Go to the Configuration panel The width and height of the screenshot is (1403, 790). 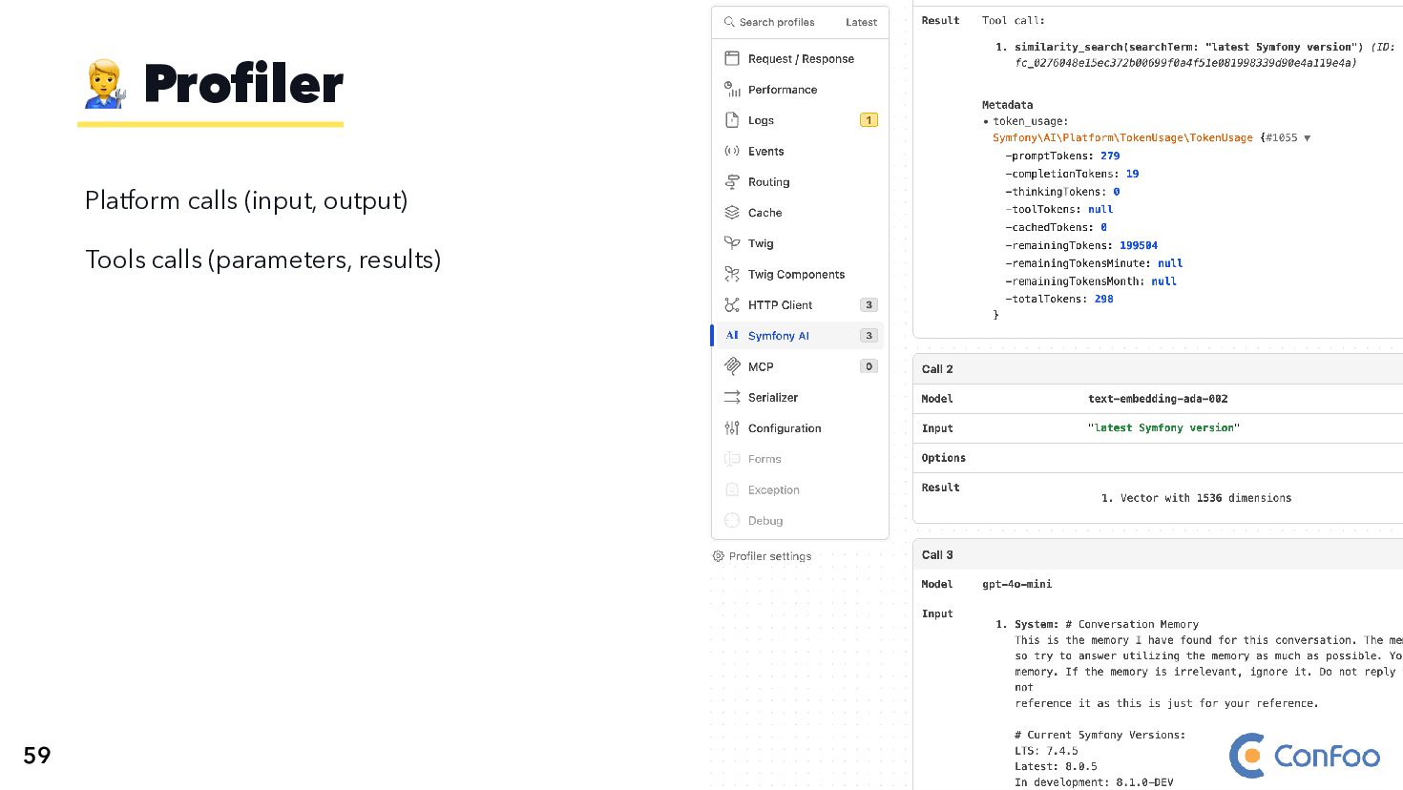tap(800, 427)
